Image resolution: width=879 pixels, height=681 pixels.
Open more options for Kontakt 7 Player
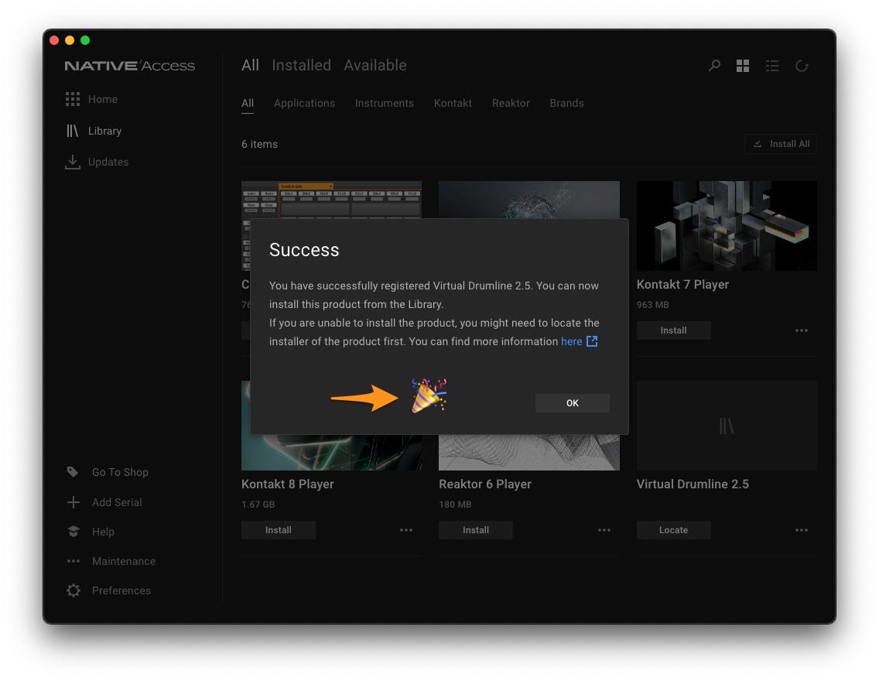pyautogui.click(x=802, y=330)
